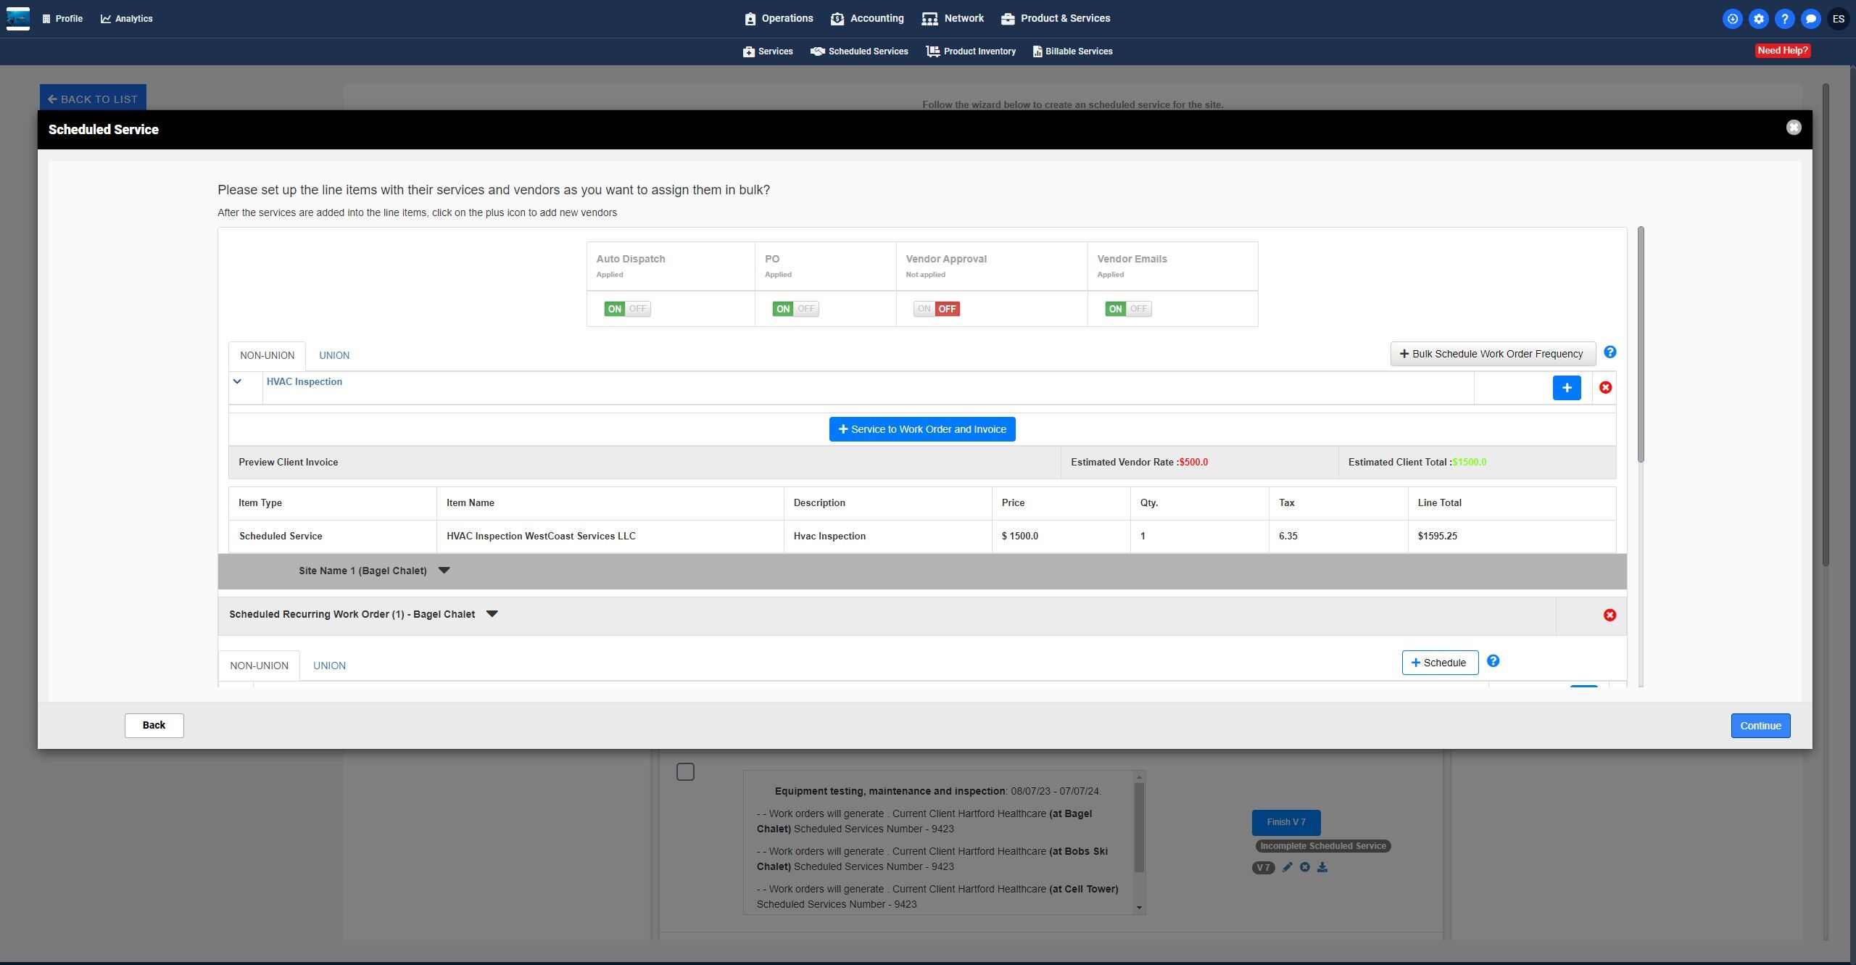Toggle the Vendor Emails switch
The width and height of the screenshot is (1856, 965).
[1127, 309]
